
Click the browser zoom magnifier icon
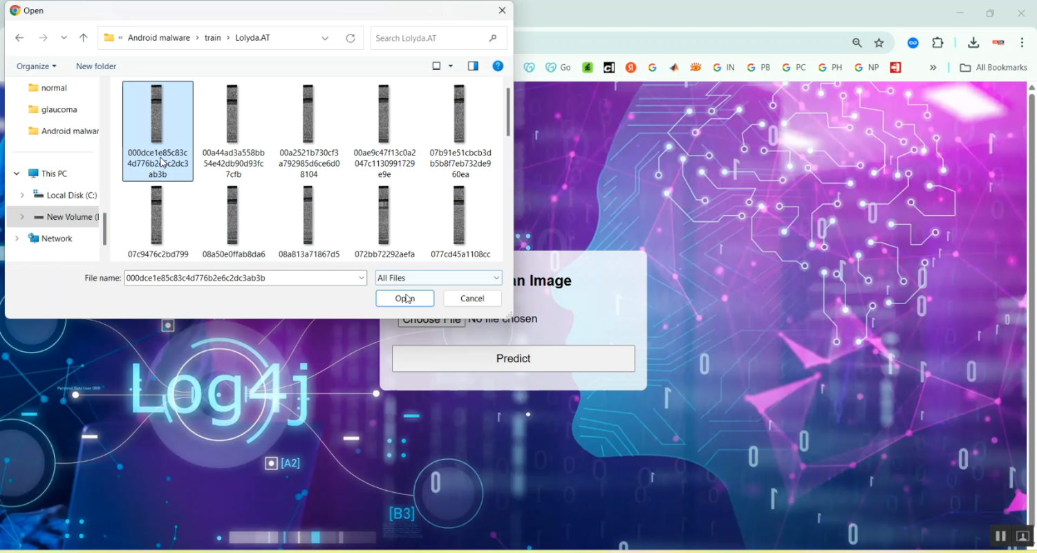coord(857,43)
